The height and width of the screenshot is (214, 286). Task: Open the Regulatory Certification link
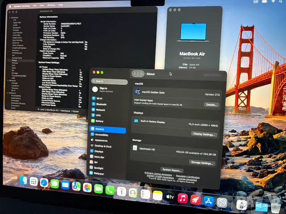point(188,177)
